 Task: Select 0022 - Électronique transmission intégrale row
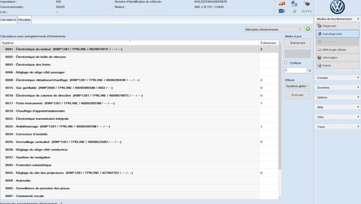click(139, 119)
